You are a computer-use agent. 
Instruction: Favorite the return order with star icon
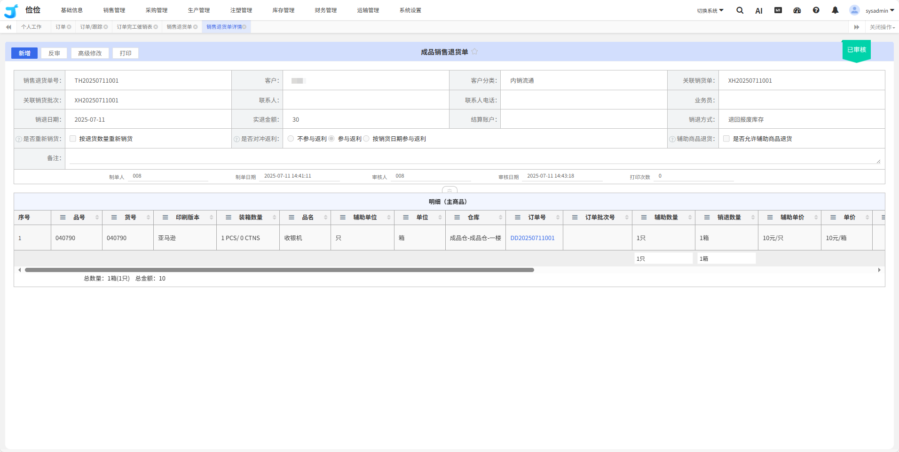tap(474, 52)
